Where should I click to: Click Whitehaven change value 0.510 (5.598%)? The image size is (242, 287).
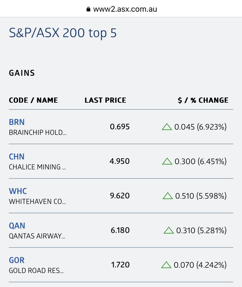(x=201, y=196)
